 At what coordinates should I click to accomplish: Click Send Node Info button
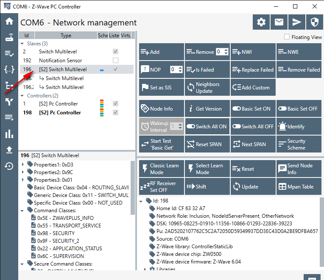coord(299,169)
